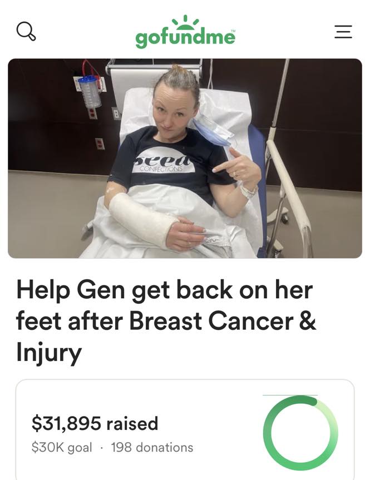370x480 pixels.
Task: Click the $31,895 raised amount
Action: pyautogui.click(x=95, y=423)
